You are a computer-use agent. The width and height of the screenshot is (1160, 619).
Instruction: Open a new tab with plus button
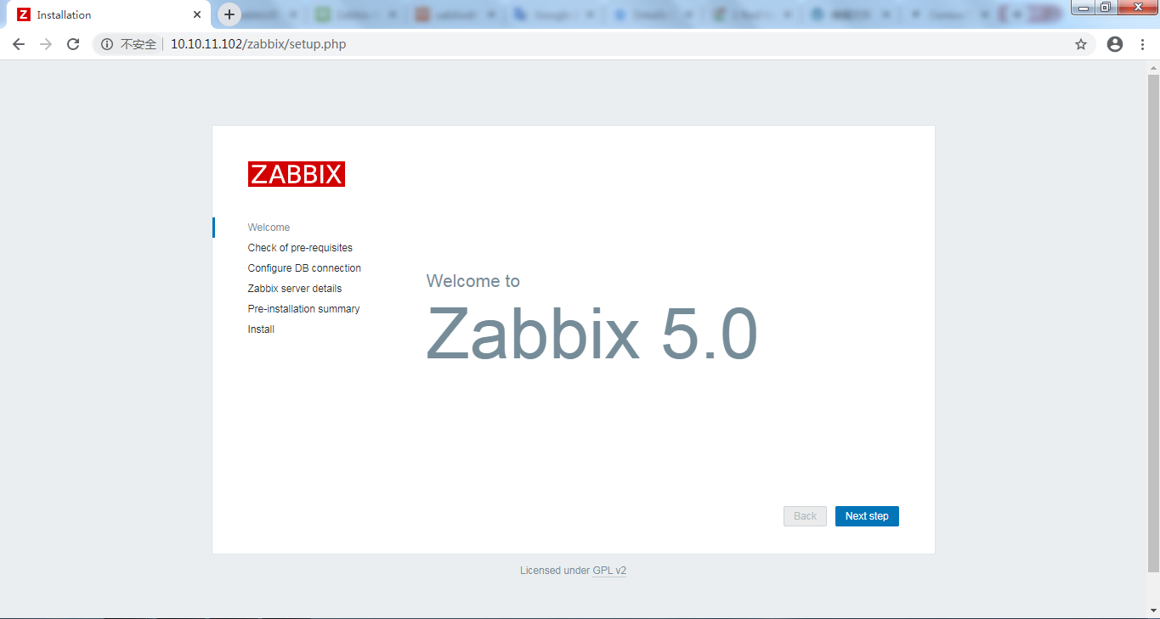(x=229, y=14)
